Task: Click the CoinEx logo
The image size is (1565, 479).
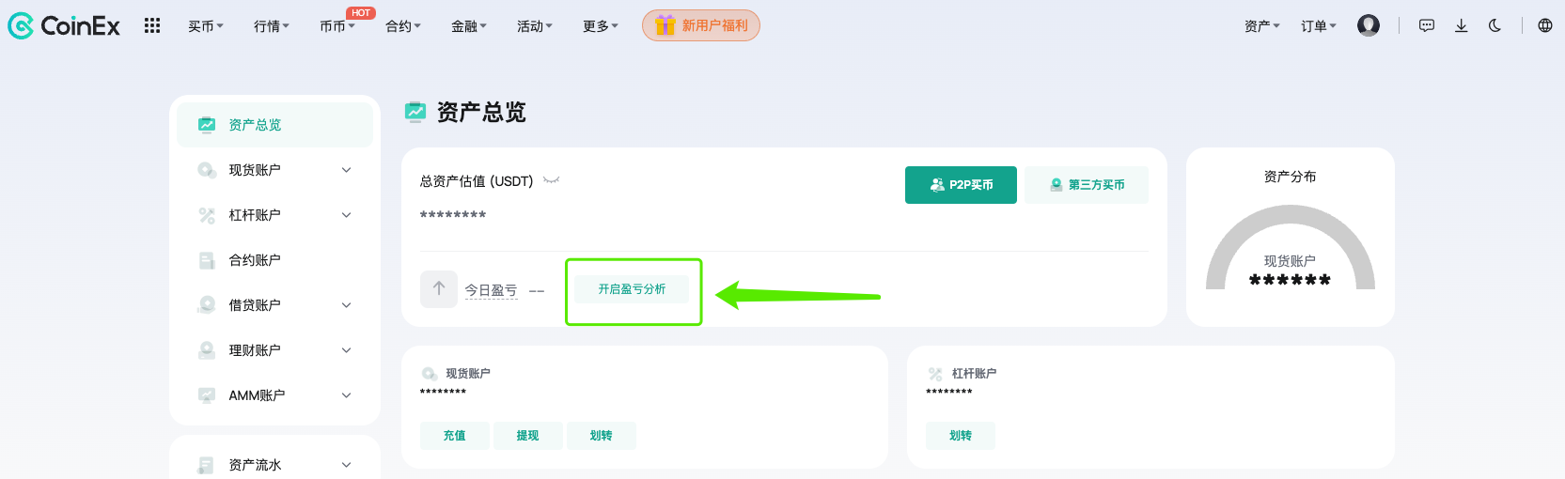Action: click(x=64, y=26)
